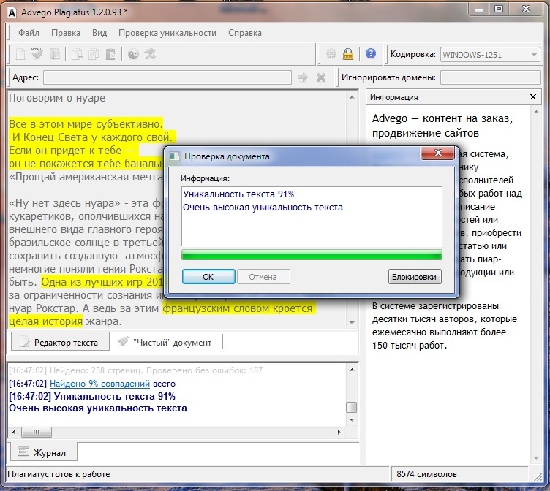Open help via the blue question mark icon

[371, 54]
